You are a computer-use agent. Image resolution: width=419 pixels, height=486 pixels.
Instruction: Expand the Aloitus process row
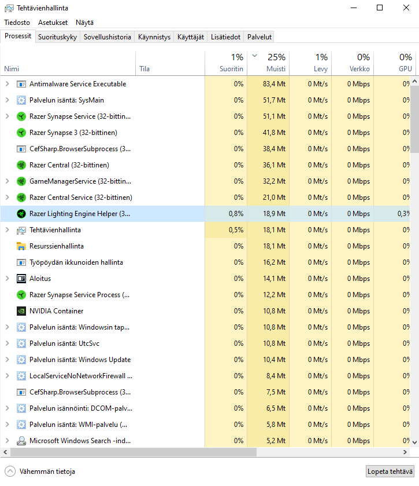8,278
